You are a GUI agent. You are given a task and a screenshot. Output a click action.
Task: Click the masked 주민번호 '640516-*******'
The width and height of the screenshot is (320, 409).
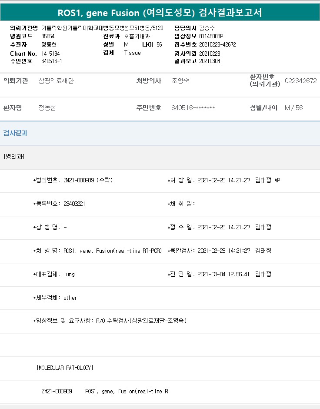(193, 108)
